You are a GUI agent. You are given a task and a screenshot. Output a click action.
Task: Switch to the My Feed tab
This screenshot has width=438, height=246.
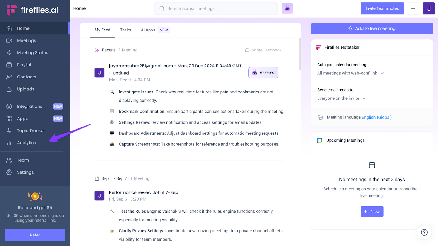[102, 30]
